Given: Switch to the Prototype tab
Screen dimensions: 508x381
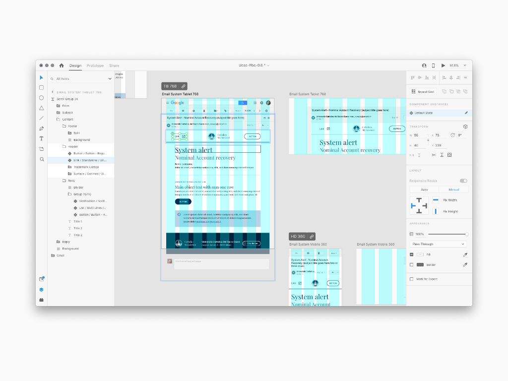Looking at the screenshot, I should pos(95,65).
